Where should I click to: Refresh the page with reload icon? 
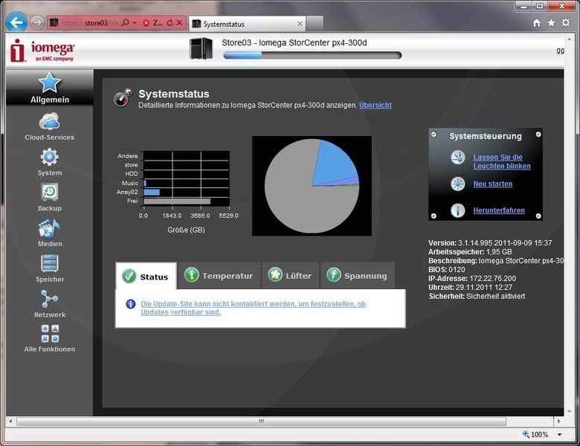click(x=170, y=22)
